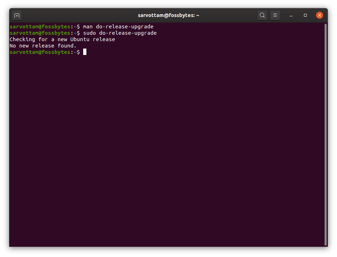Select the word Ubuntu in the output
This screenshot has height=257, width=337.
click(80, 39)
